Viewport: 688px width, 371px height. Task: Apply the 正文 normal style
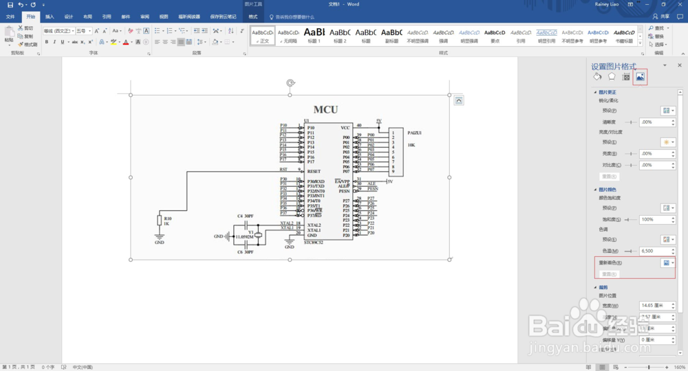[262, 36]
